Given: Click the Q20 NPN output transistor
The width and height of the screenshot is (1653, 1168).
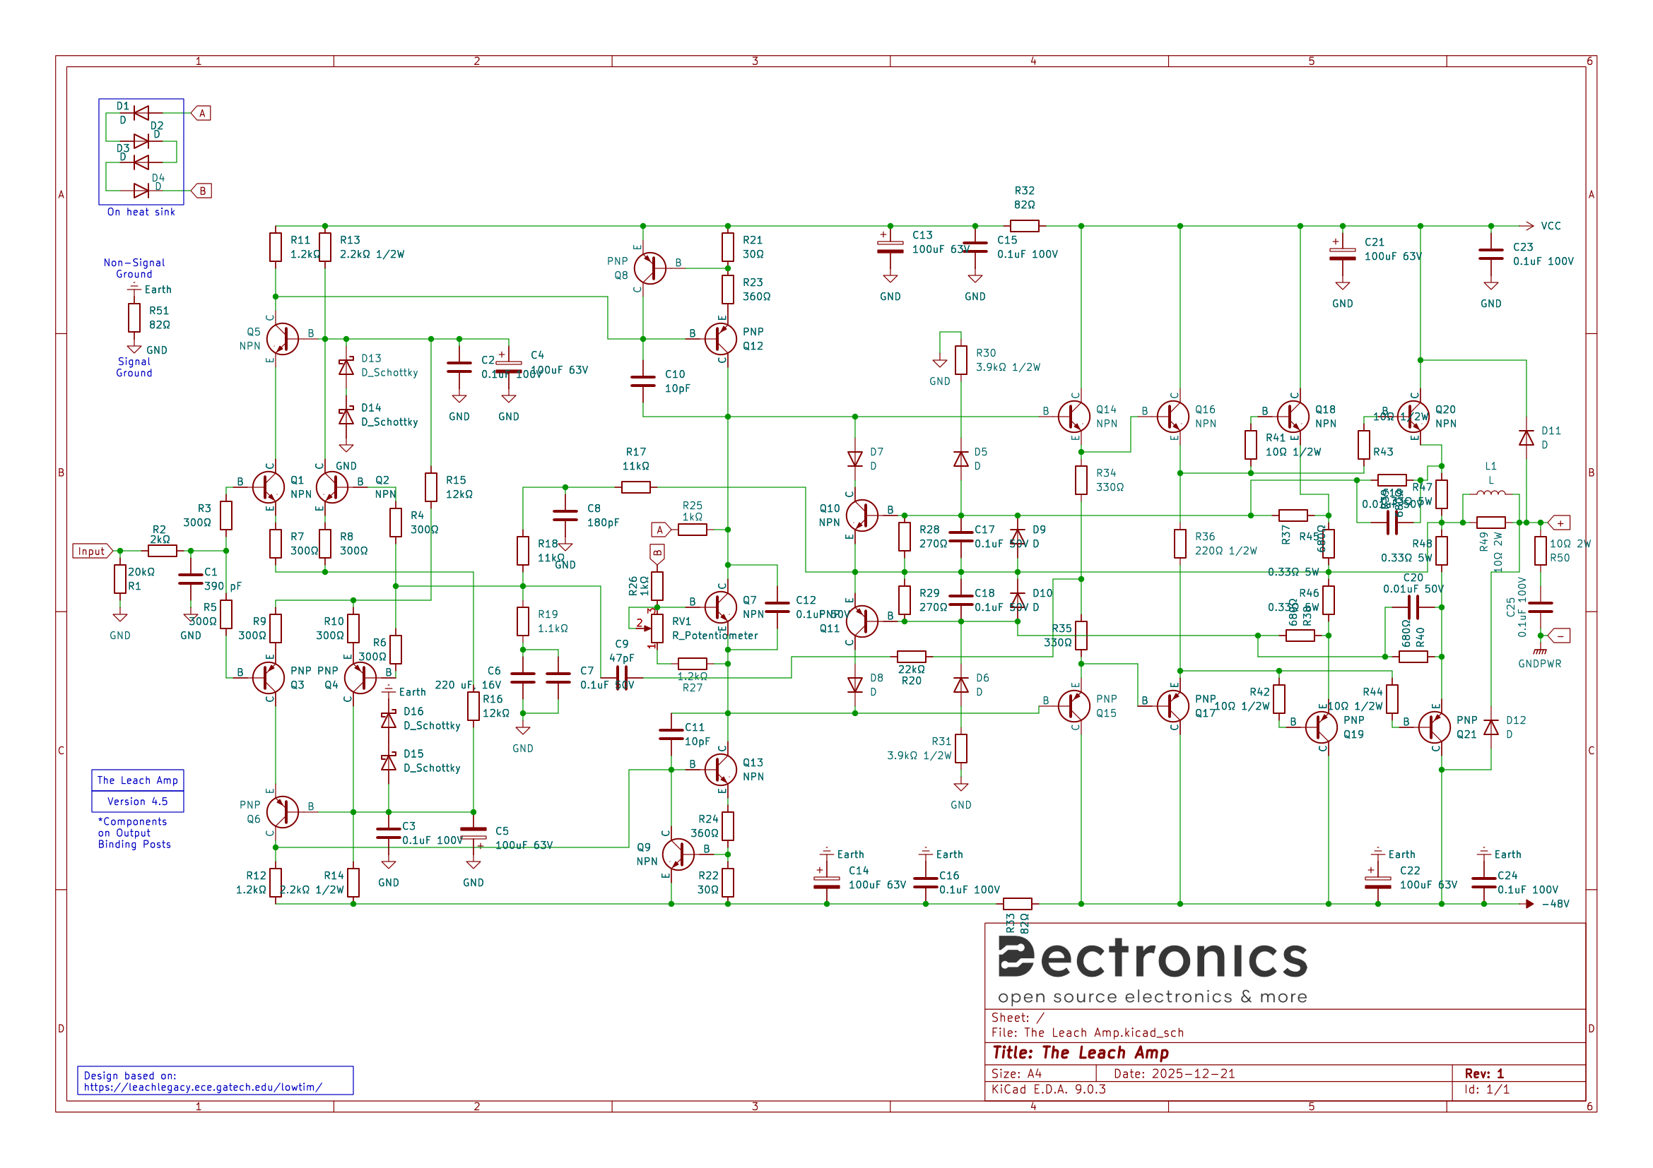Looking at the screenshot, I should tap(1413, 417).
